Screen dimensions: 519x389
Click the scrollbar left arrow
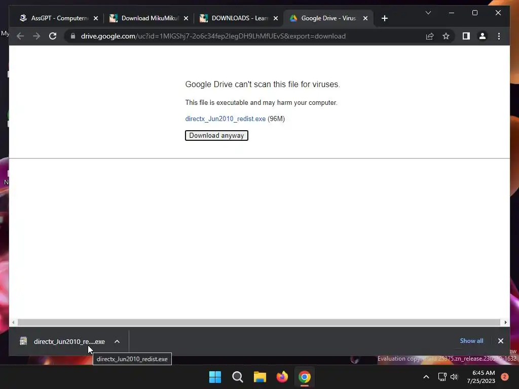[x=13, y=322]
